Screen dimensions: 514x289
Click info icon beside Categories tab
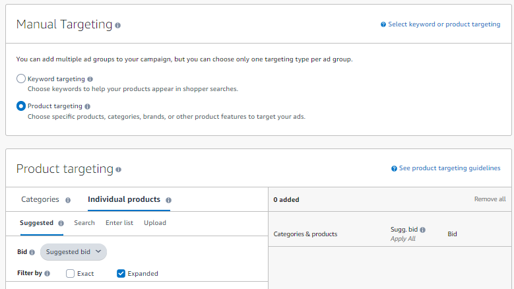click(67, 200)
